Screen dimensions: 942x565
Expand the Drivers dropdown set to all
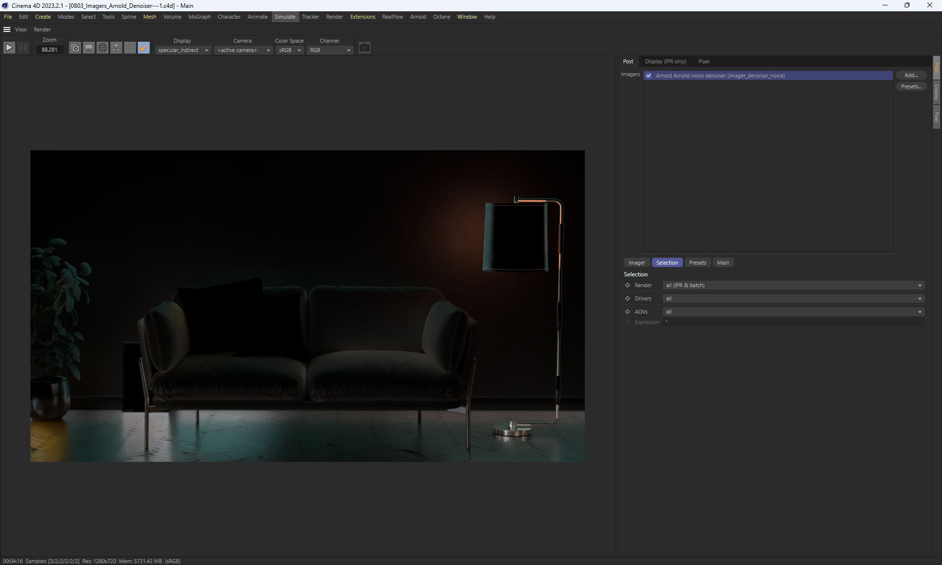793,298
